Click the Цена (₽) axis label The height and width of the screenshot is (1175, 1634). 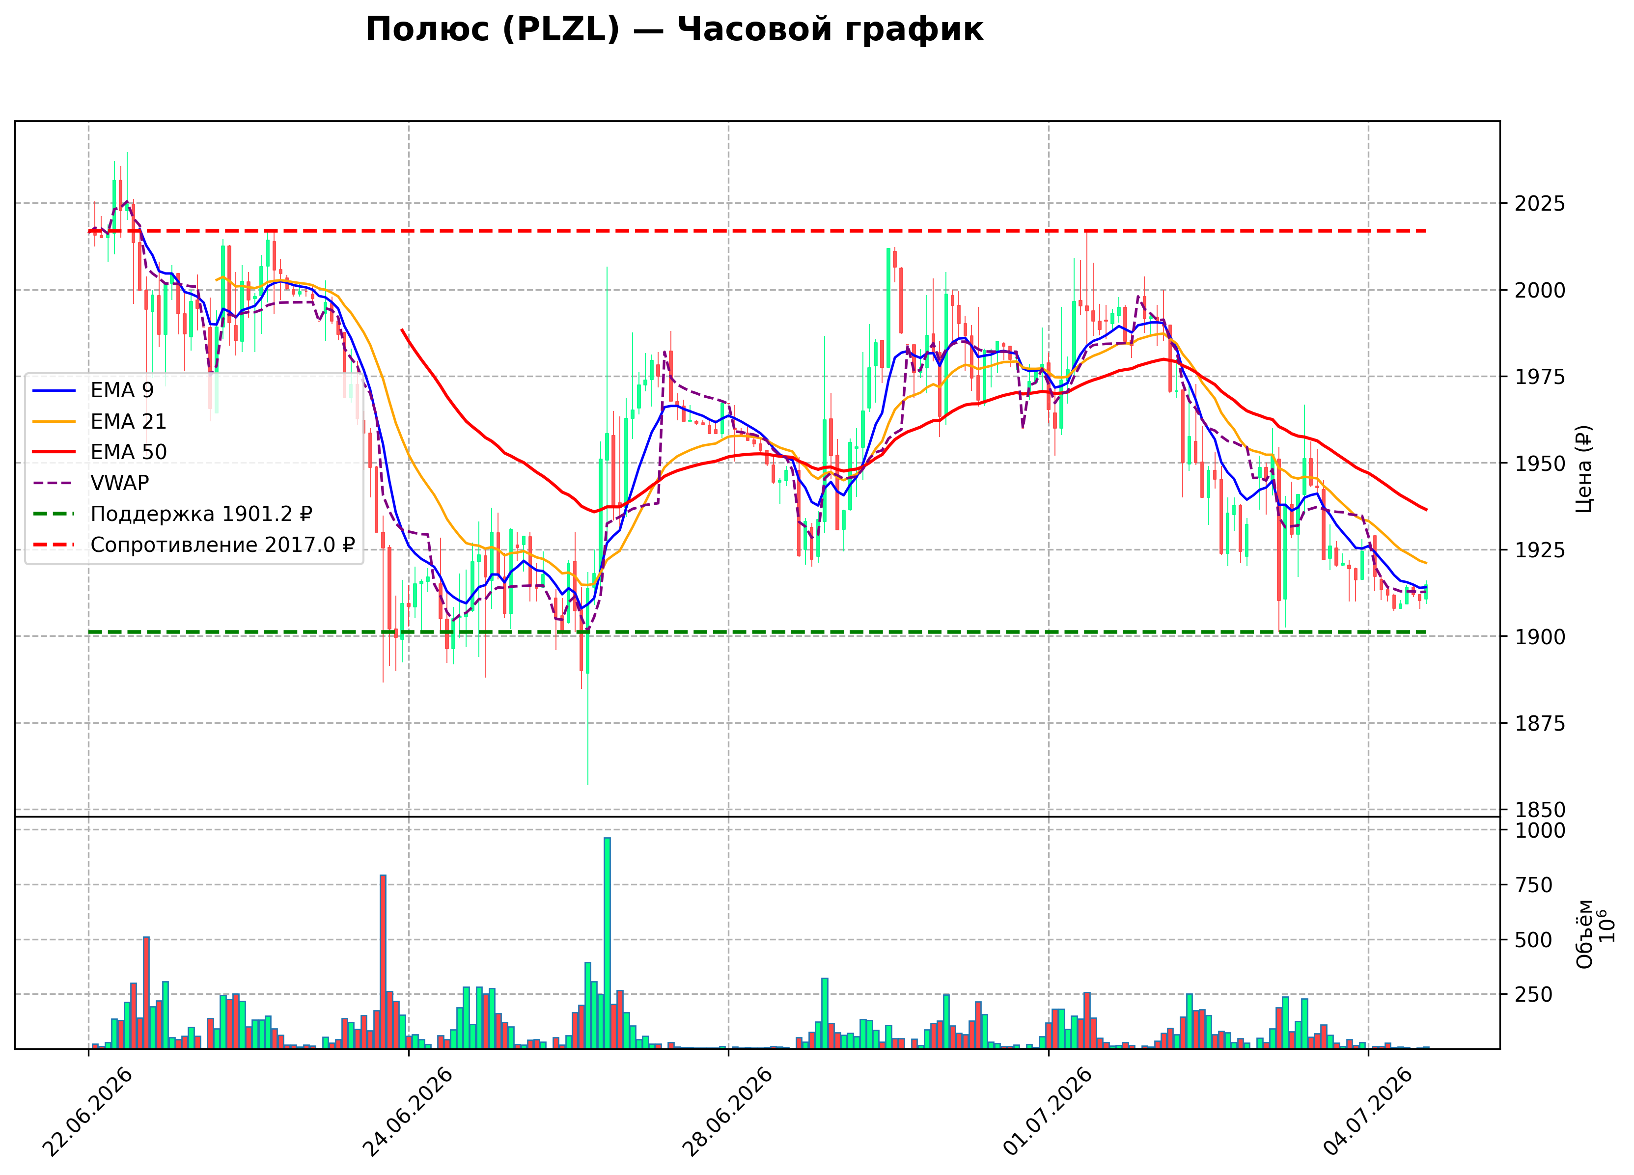pos(1583,469)
